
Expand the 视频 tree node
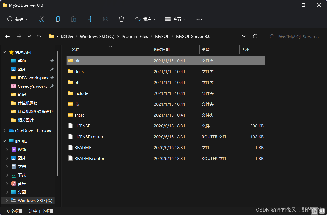coord(7,150)
